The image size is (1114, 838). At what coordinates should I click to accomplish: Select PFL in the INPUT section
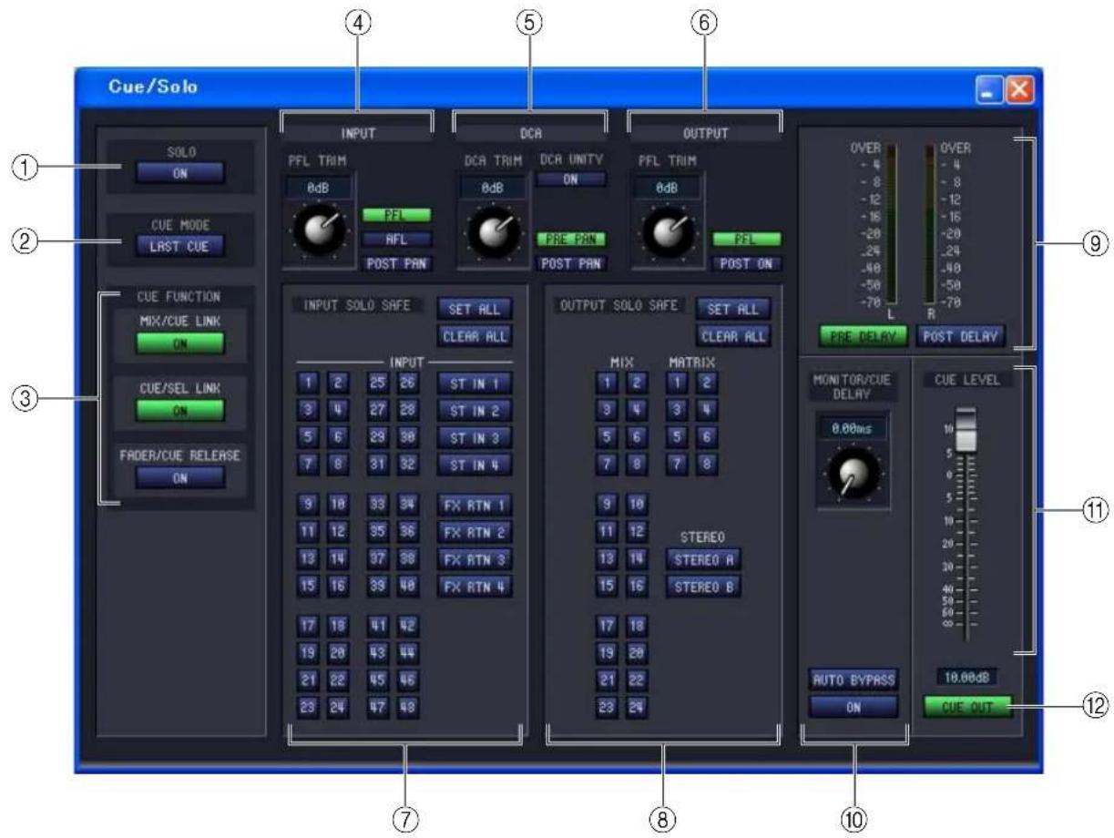[x=396, y=216]
